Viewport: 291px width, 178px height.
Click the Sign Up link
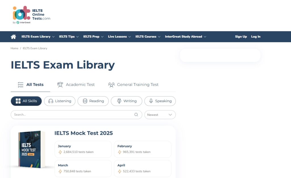[241, 37]
